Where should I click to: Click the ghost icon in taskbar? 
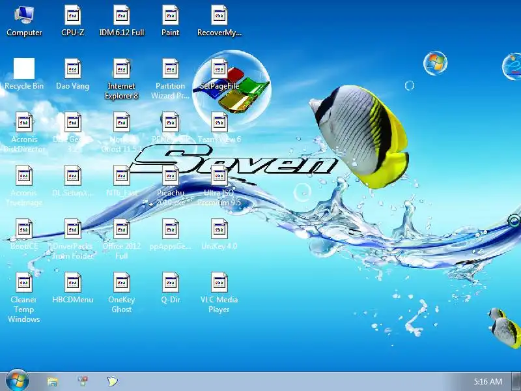coord(112,381)
